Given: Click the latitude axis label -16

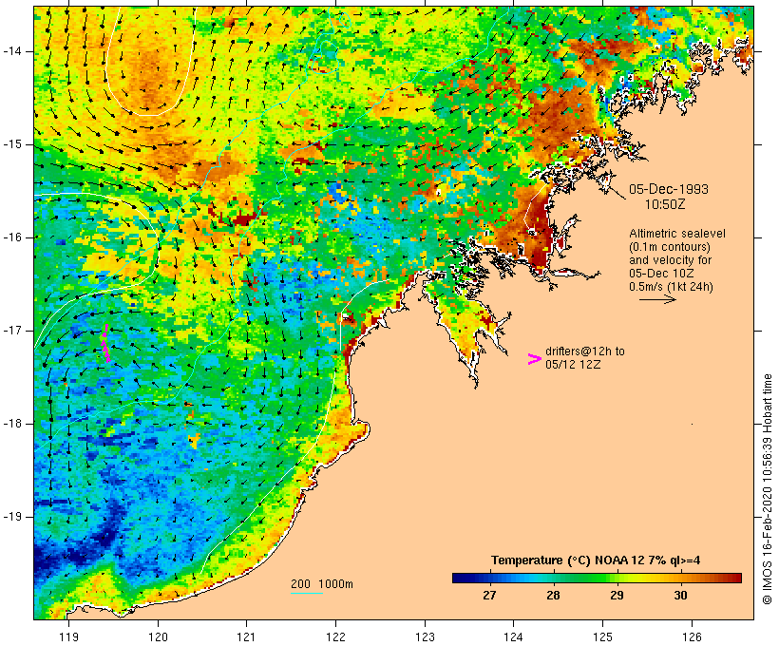Looking at the screenshot, I should 11,237.
